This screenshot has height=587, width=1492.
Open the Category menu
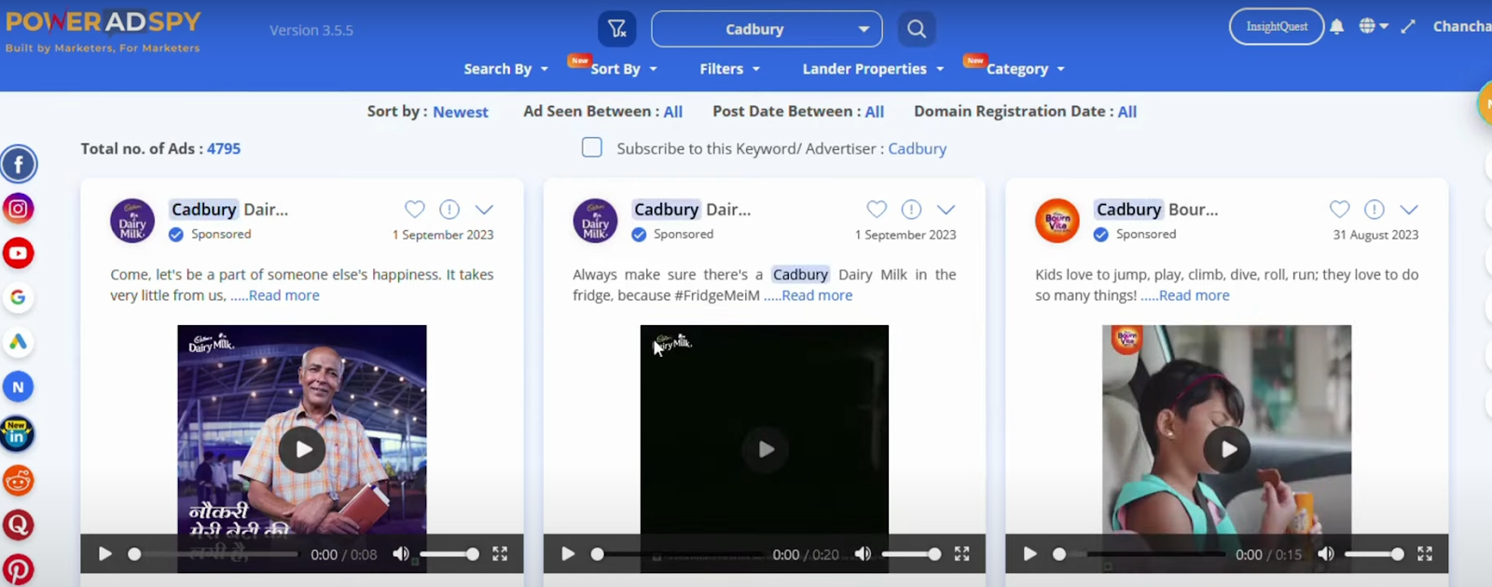[1026, 69]
